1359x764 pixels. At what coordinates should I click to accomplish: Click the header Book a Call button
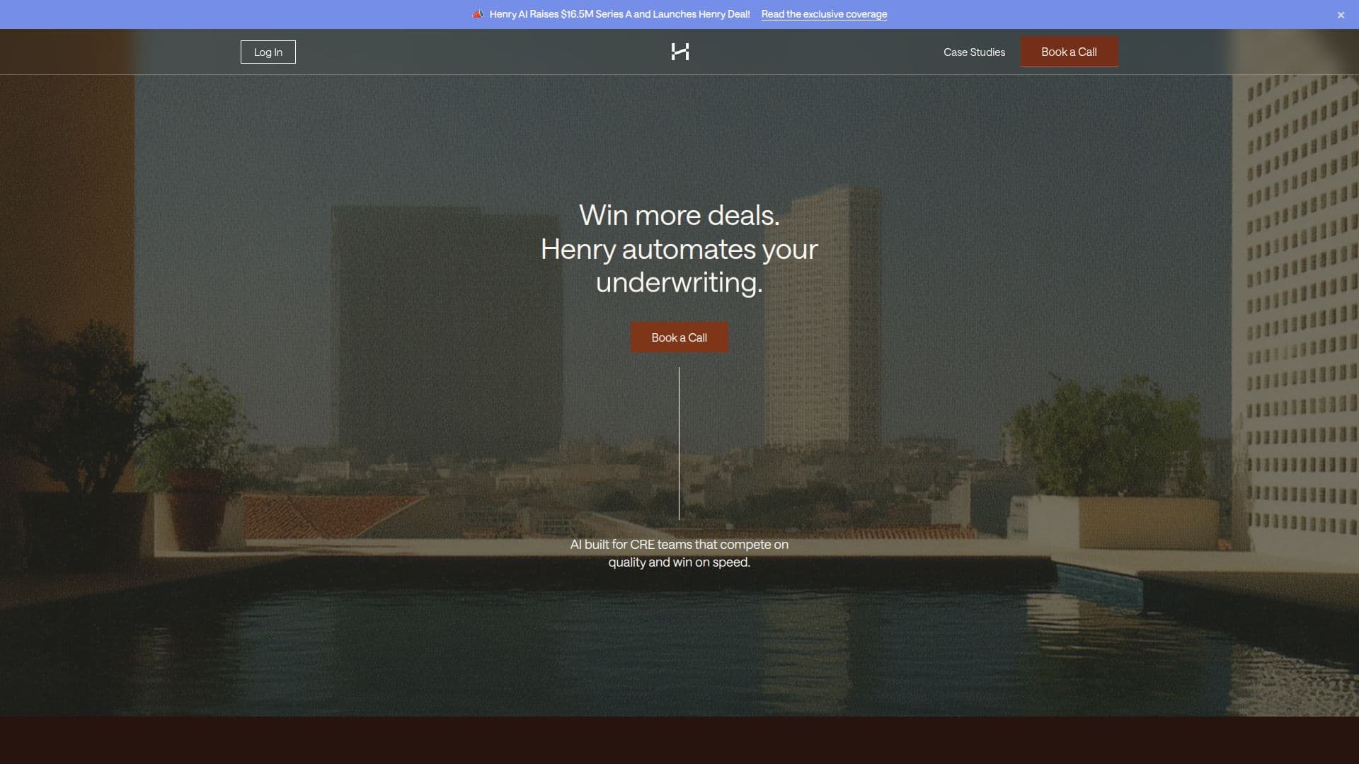pos(1069,52)
